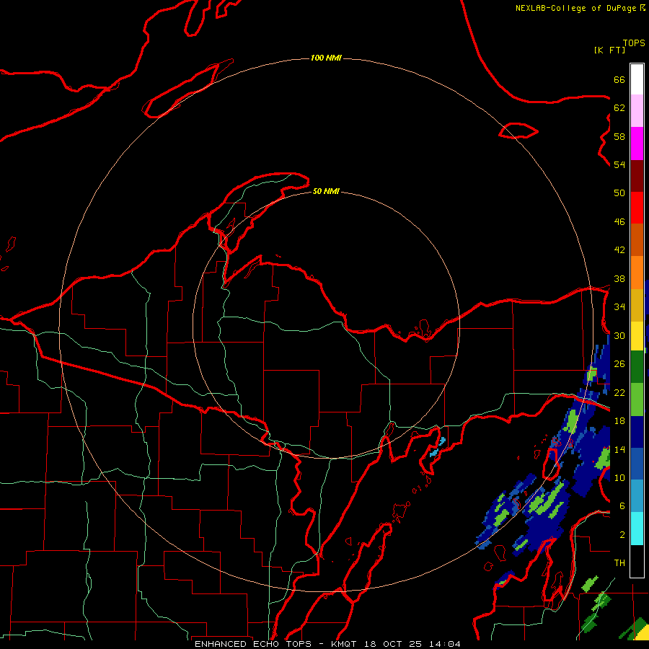Click the '22' legend value label

619,392
